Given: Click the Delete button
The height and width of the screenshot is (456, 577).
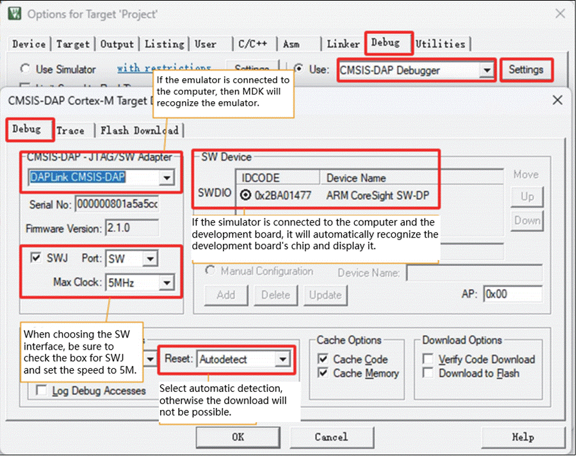Looking at the screenshot, I should (x=275, y=295).
